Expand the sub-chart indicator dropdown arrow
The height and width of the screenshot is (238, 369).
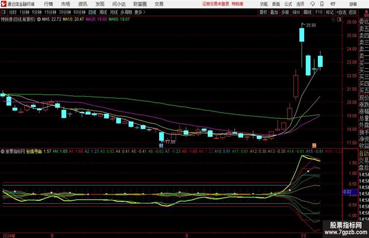pos(2,151)
